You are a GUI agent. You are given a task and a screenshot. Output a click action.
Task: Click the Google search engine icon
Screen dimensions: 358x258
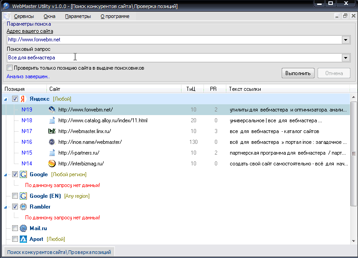coord(23,174)
